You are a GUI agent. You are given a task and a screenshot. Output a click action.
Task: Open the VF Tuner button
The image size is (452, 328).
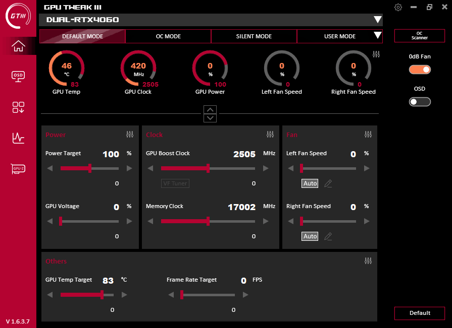[175, 183]
